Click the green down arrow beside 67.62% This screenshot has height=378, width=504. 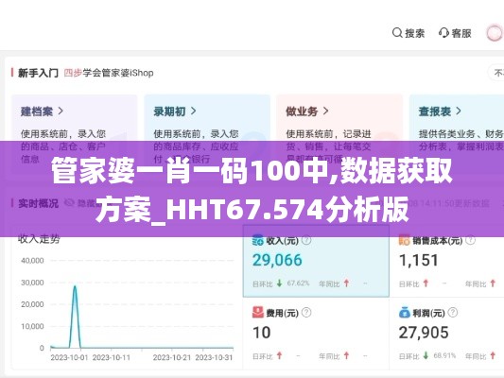[279, 283]
